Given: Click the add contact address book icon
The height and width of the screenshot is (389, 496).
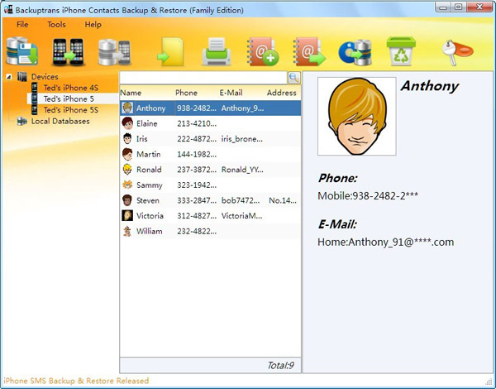Looking at the screenshot, I should coord(263,51).
